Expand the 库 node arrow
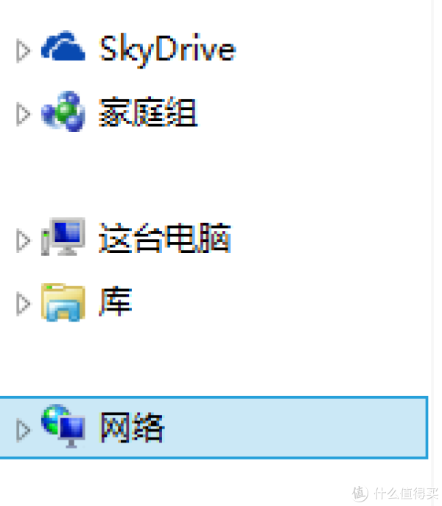This screenshot has height=506, width=442. click(x=24, y=304)
